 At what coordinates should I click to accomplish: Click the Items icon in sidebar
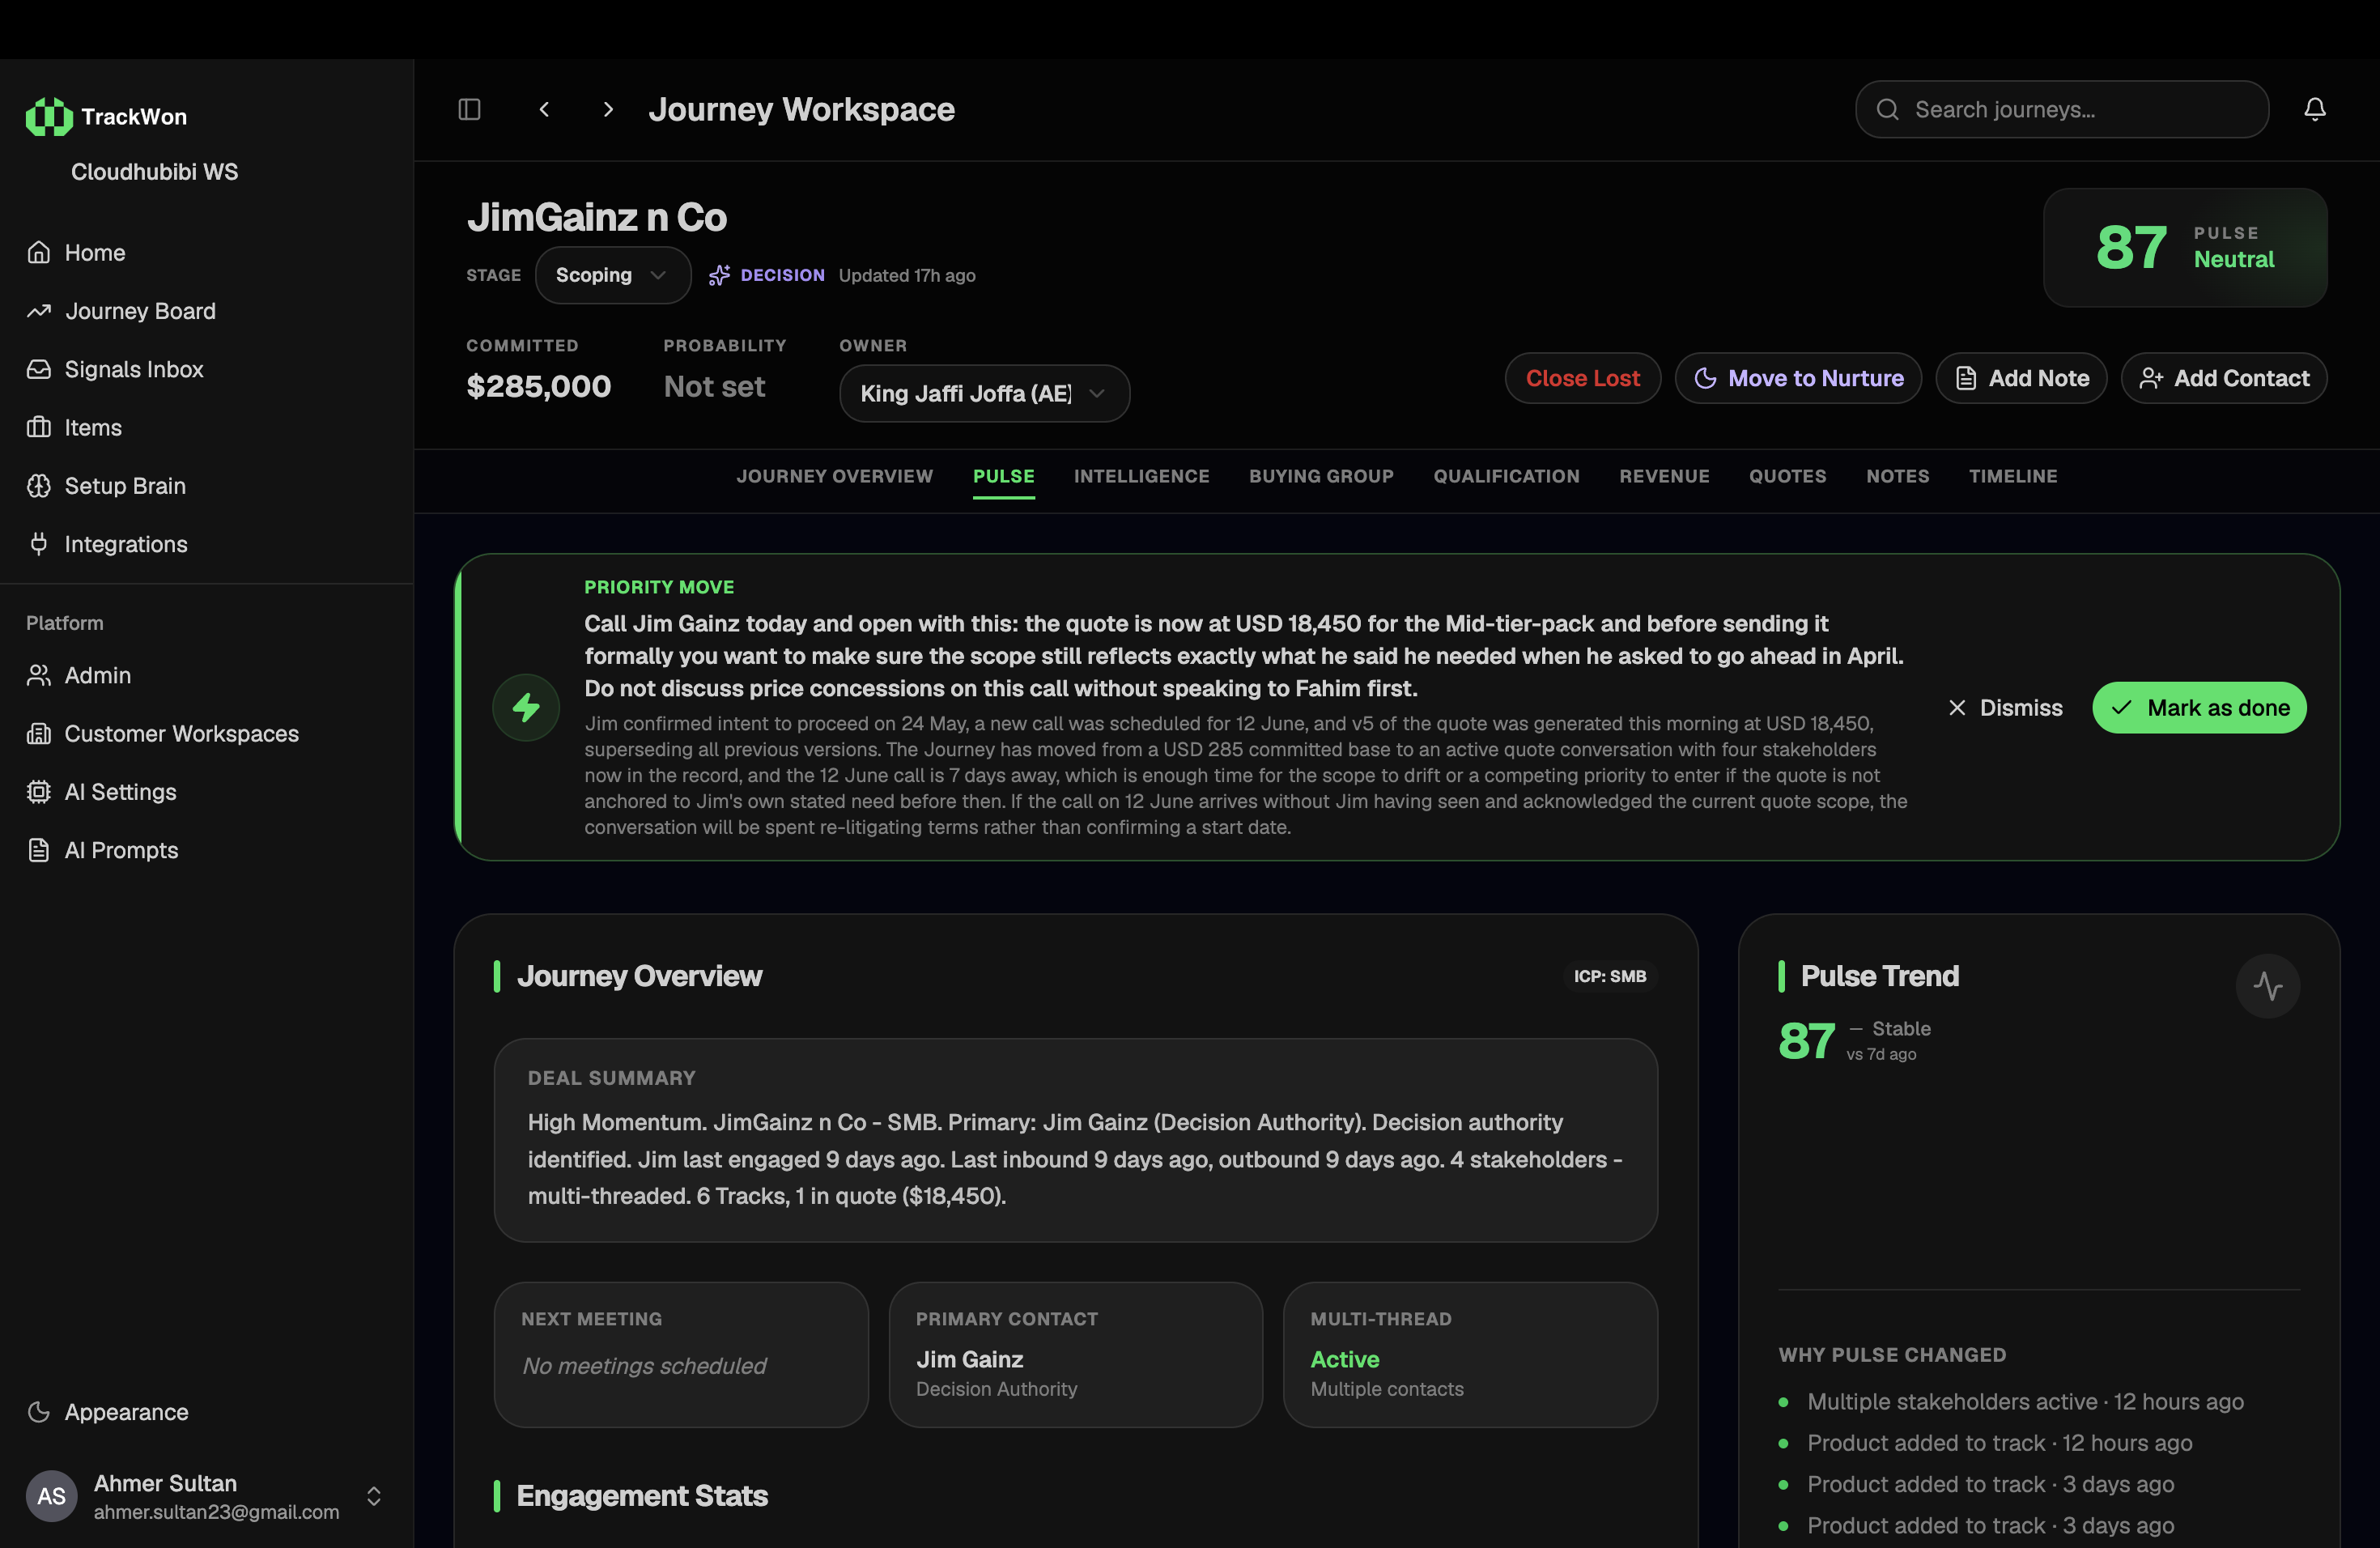[x=39, y=427]
